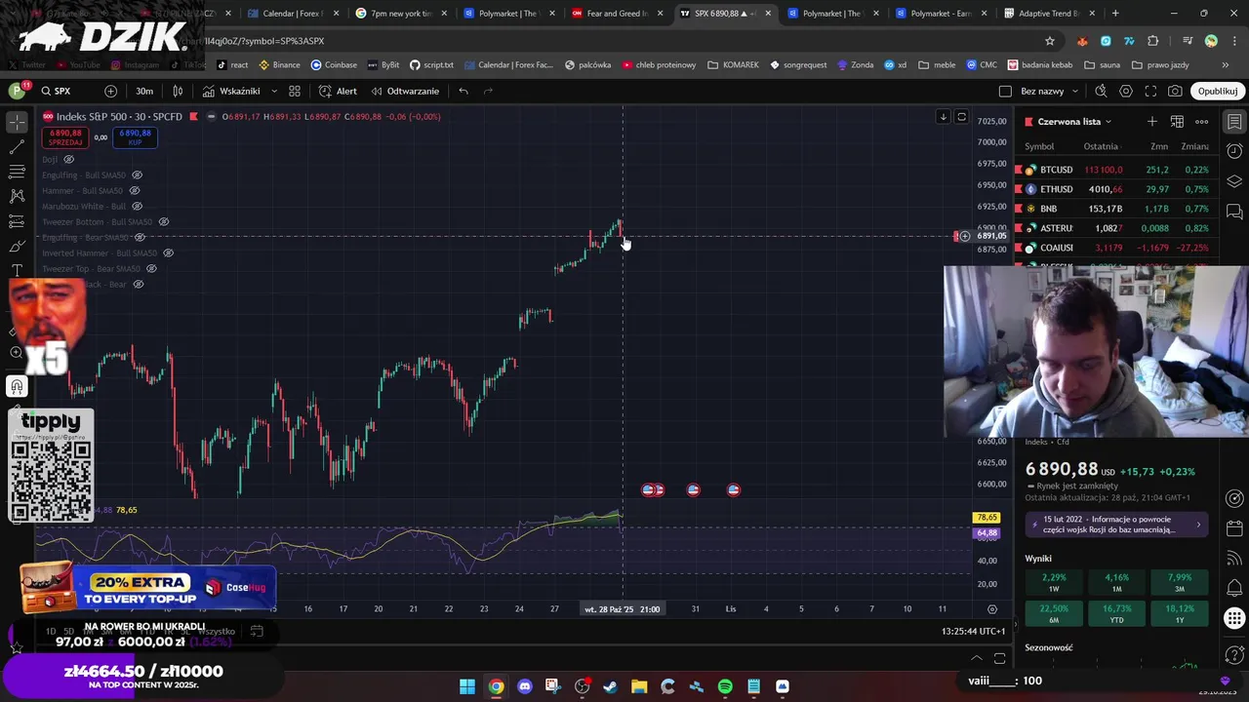Click the Opublikuj button
Image resolution: width=1249 pixels, height=702 pixels.
1218,91
